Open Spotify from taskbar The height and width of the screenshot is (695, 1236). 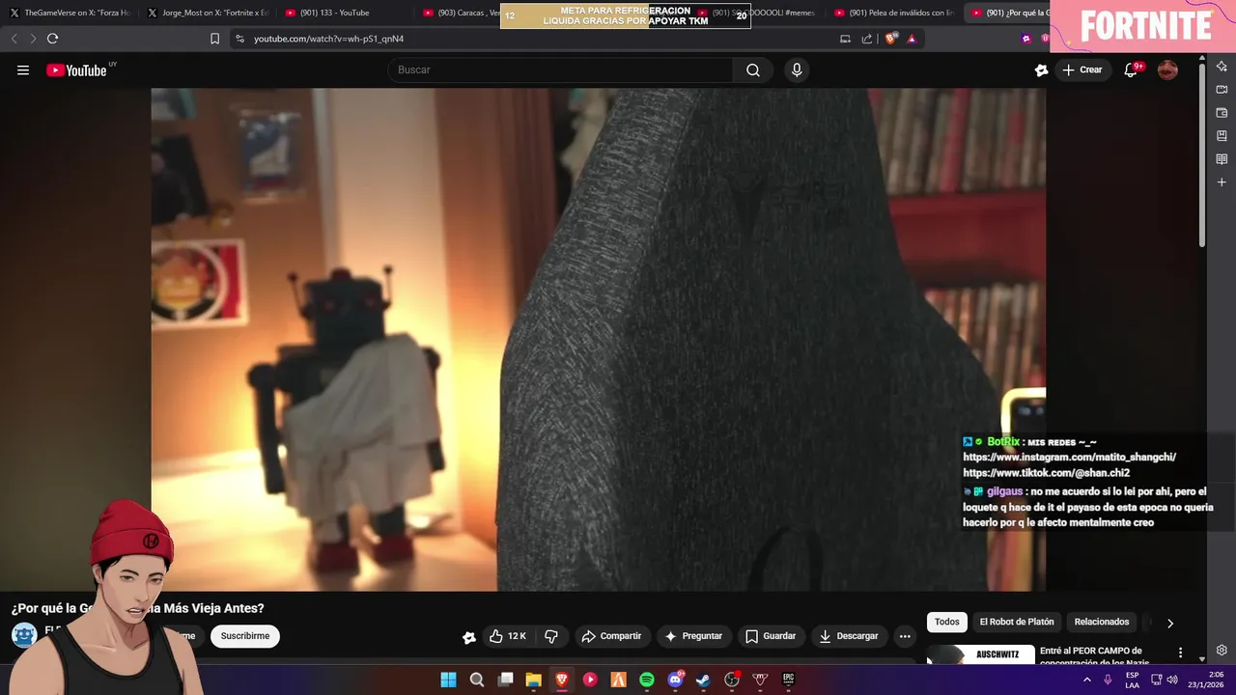click(x=647, y=680)
